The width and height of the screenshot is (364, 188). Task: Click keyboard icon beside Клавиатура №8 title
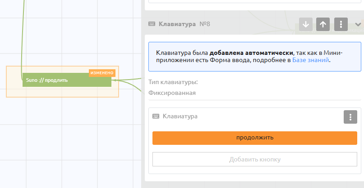[x=152, y=24]
